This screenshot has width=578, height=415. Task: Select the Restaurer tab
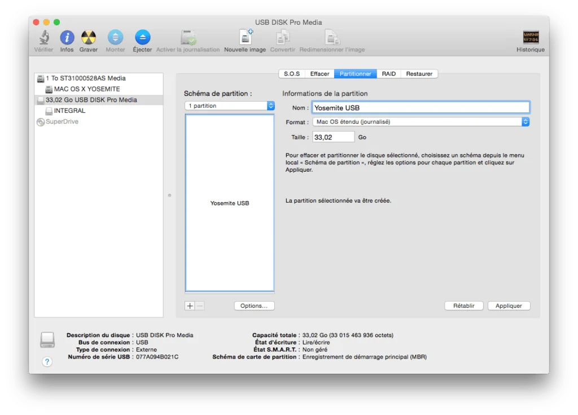(x=420, y=73)
